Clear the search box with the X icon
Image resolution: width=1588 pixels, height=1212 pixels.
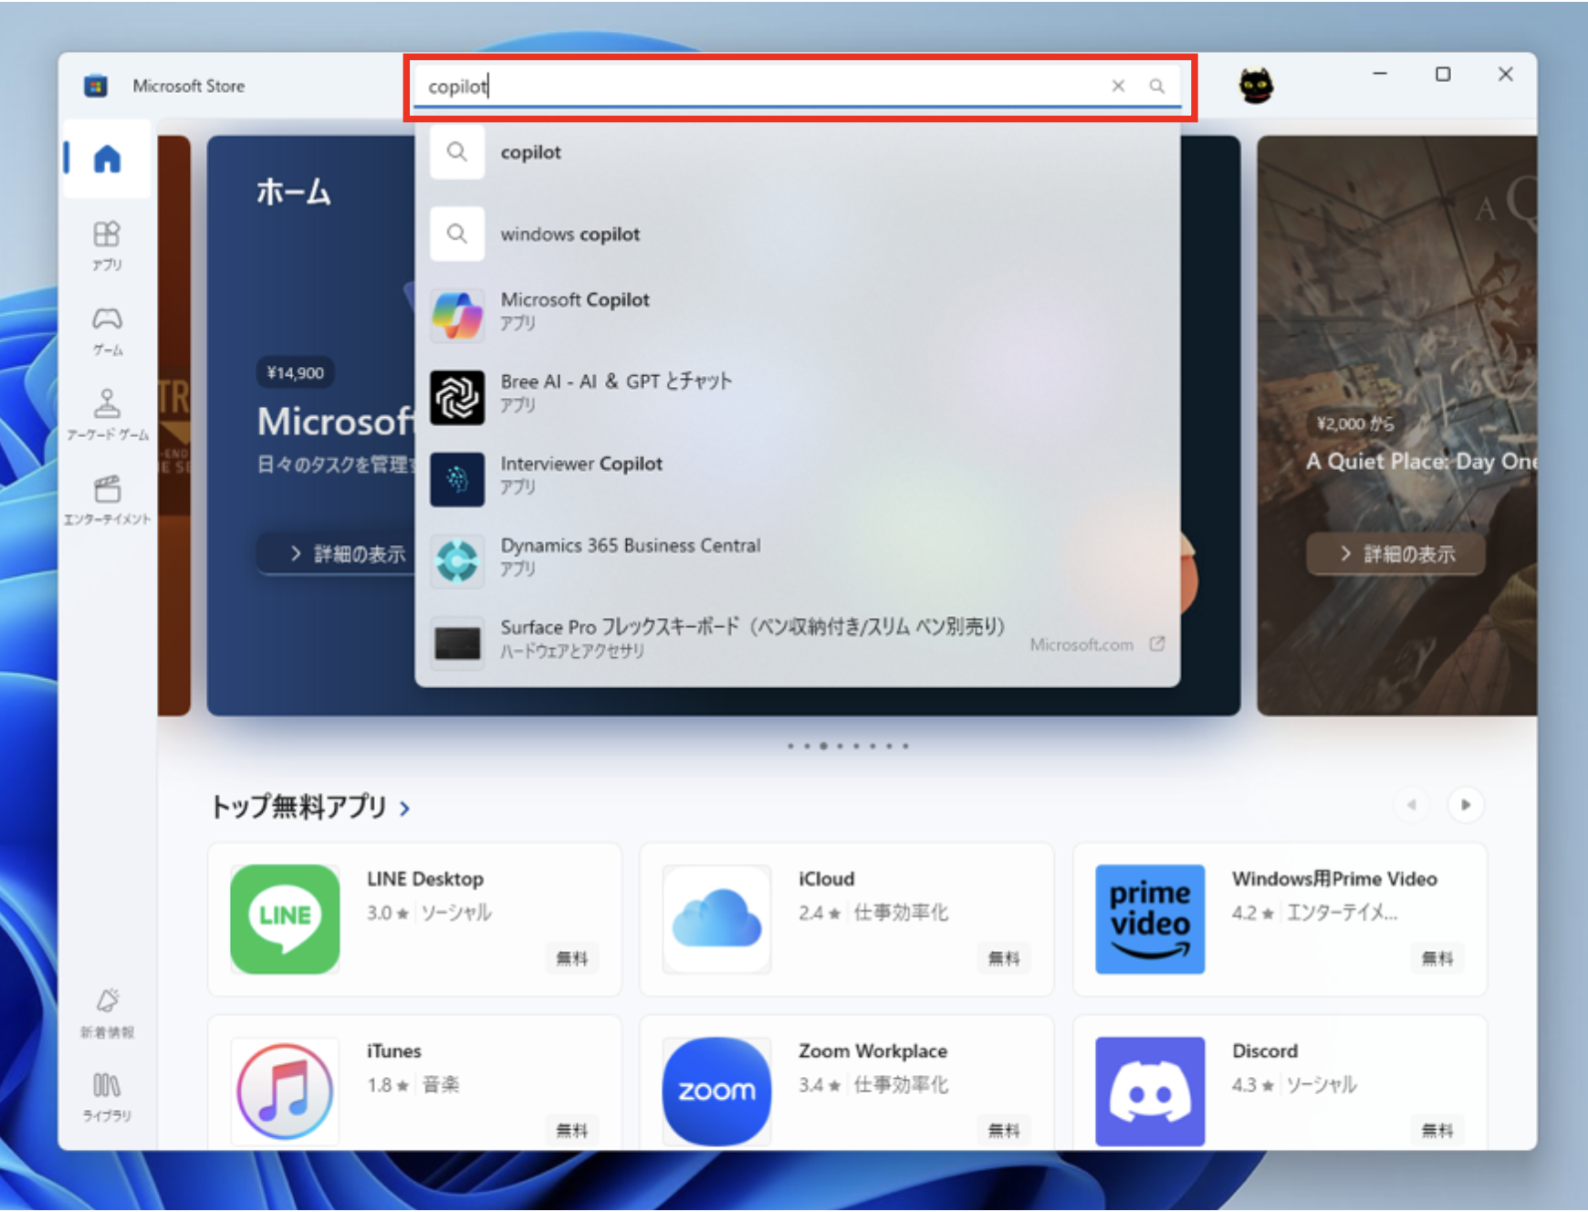coord(1118,86)
